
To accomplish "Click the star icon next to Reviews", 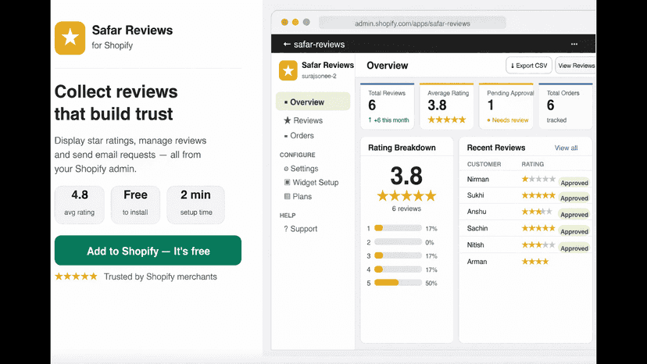I will [x=288, y=120].
